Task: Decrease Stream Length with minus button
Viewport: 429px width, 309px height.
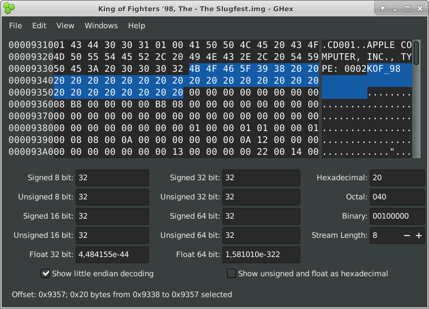Action: (407, 236)
